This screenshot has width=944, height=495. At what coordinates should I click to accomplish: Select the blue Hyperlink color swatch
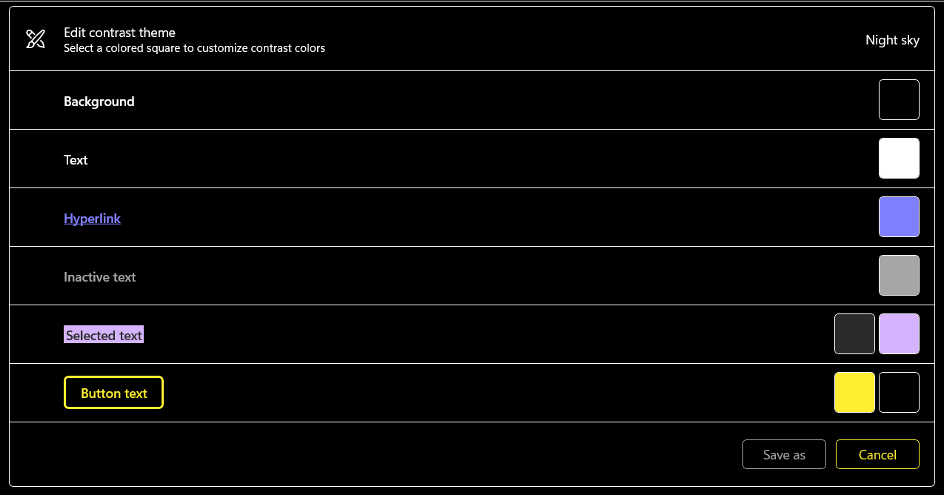pos(899,217)
